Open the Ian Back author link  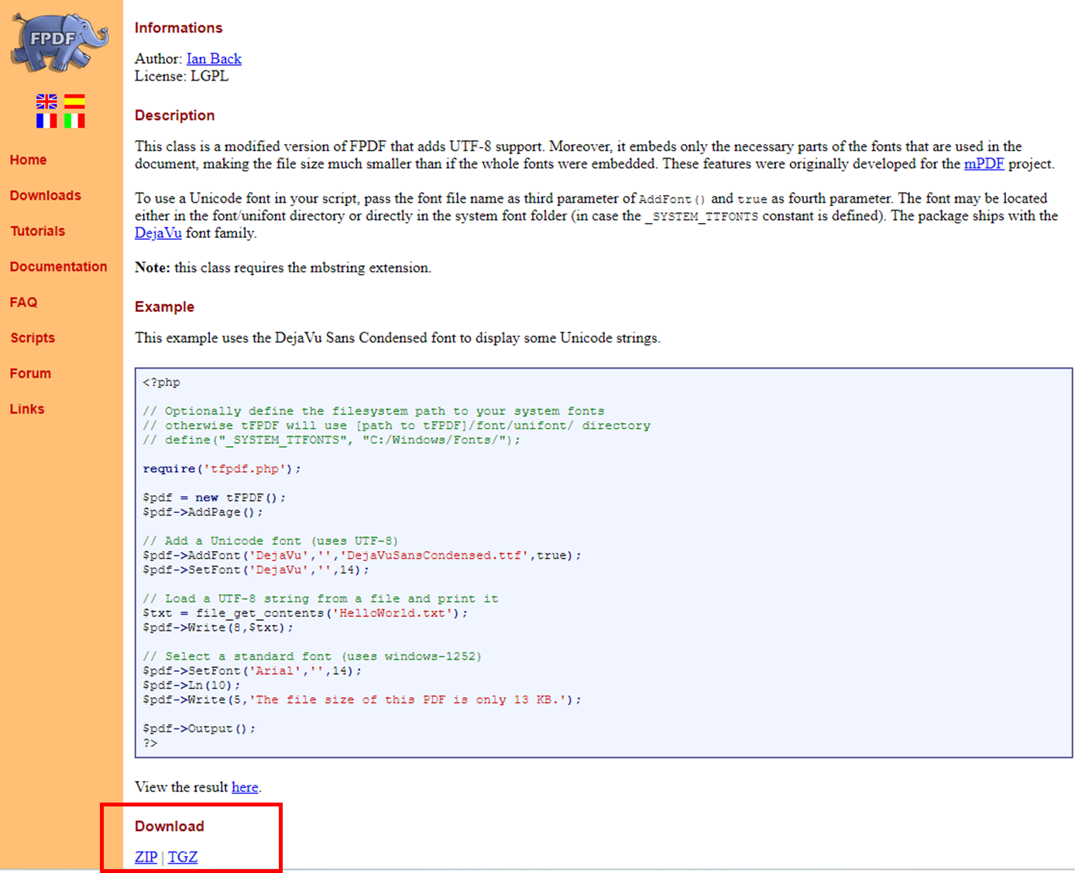[x=214, y=58]
